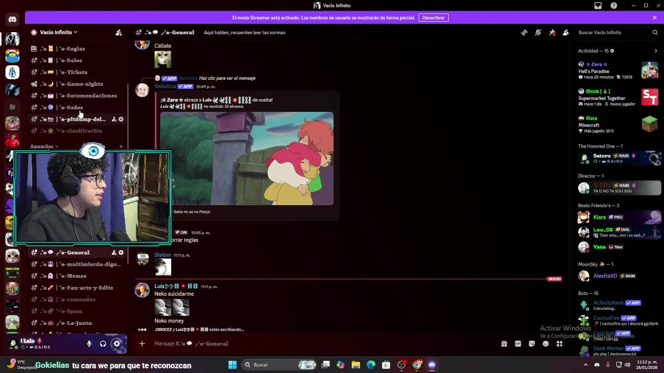Open the Fan-arts-y-Edits channel

pyautogui.click(x=77, y=288)
